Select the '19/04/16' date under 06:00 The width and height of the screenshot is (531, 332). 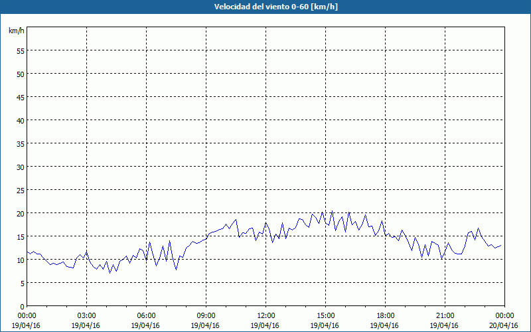point(145,325)
